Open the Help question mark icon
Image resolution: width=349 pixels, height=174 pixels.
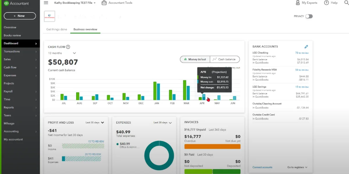click(x=326, y=3)
